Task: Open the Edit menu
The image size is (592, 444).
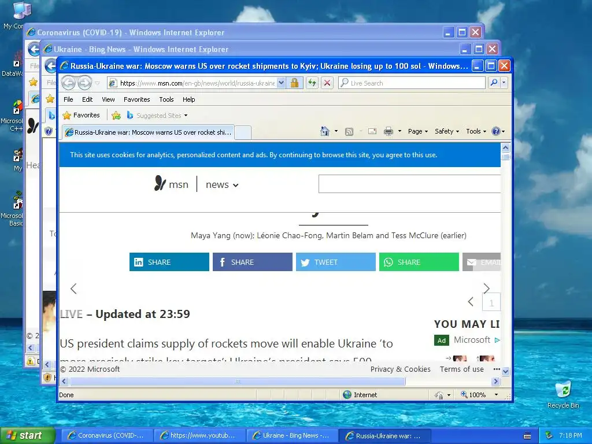Action: coord(87,99)
